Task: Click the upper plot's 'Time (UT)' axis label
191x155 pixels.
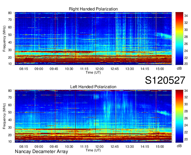Action: (93, 72)
